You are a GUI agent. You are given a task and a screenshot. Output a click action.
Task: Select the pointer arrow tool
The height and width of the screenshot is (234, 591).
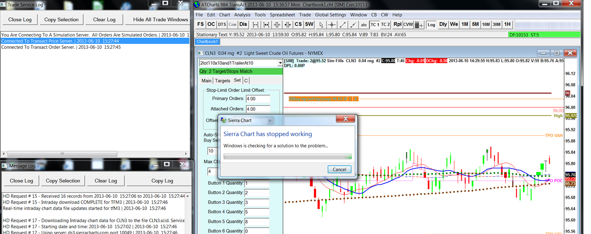point(321,24)
